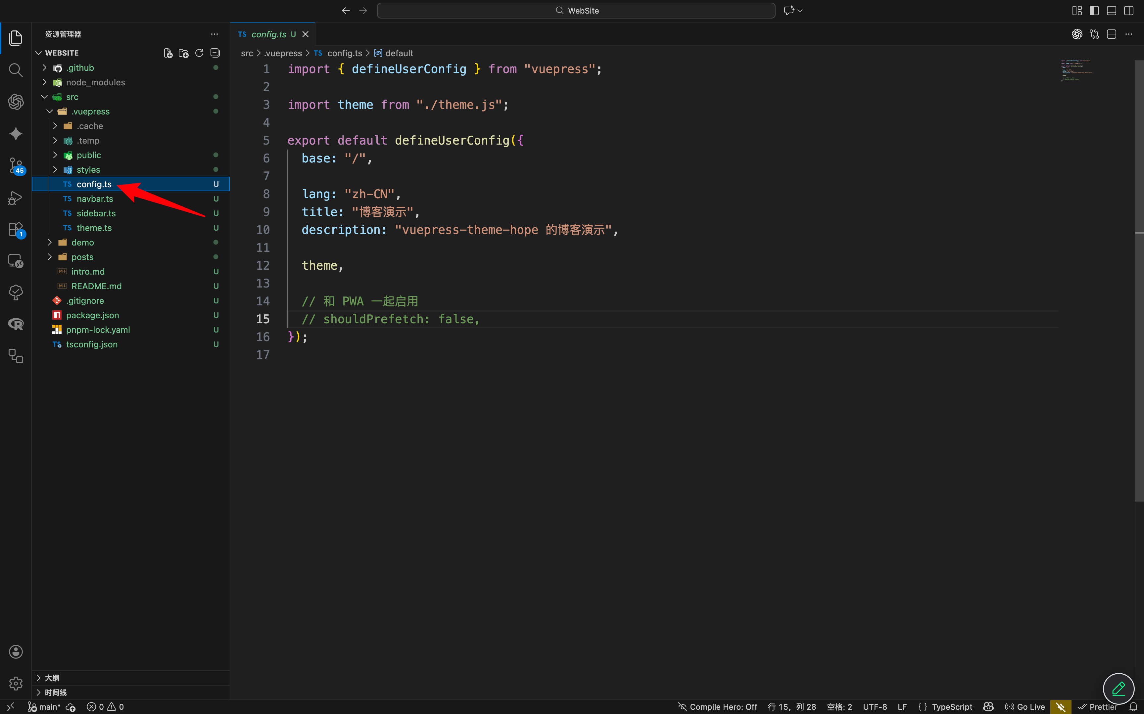This screenshot has width=1144, height=714.
Task: Toggle the secondary side bar
Action: coord(1129,10)
